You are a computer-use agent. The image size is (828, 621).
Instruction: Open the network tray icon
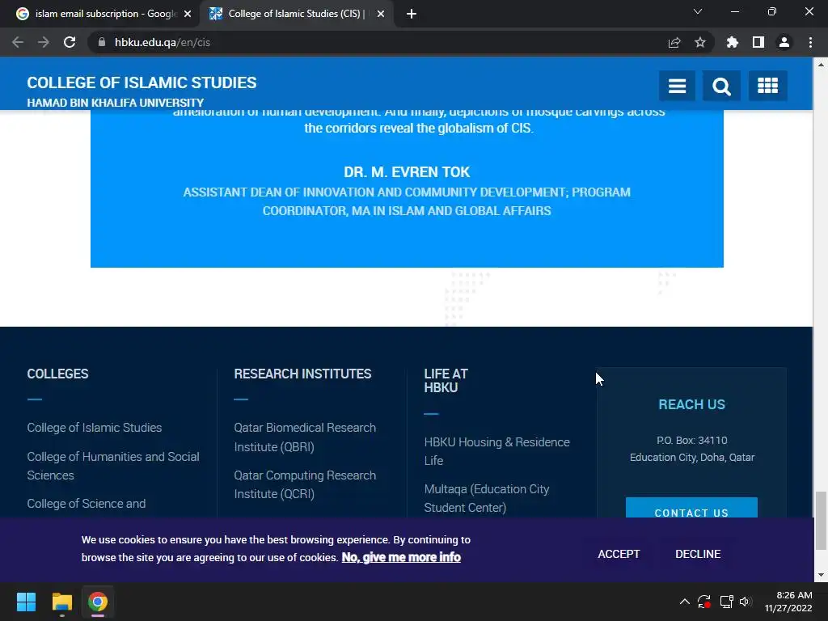pyautogui.click(x=726, y=602)
